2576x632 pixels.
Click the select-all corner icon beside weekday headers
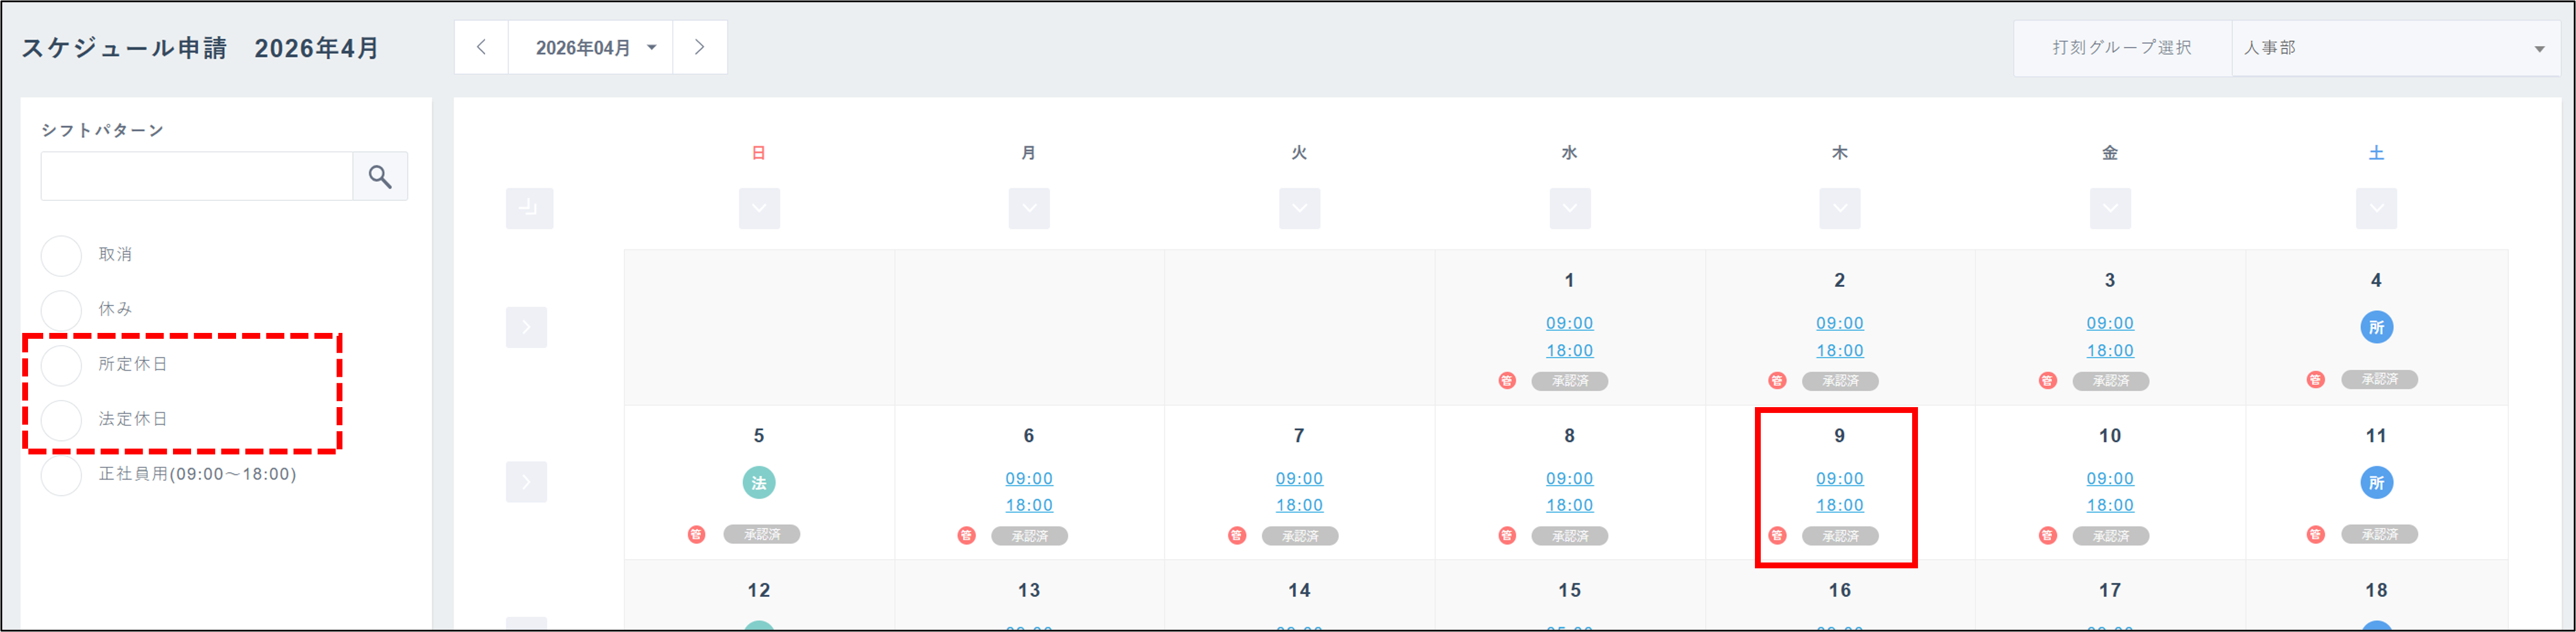529,208
